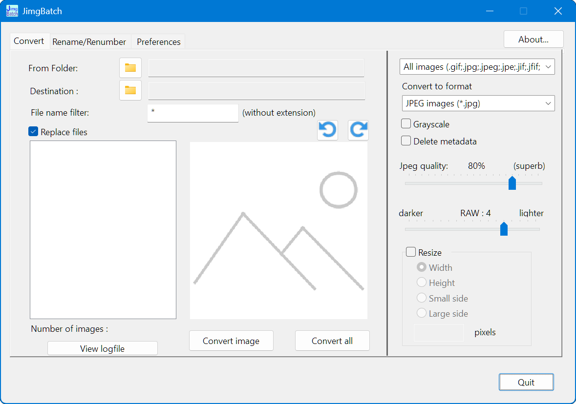Click the JimgBatch app icon in title bar
The height and width of the screenshot is (404, 576).
point(12,11)
